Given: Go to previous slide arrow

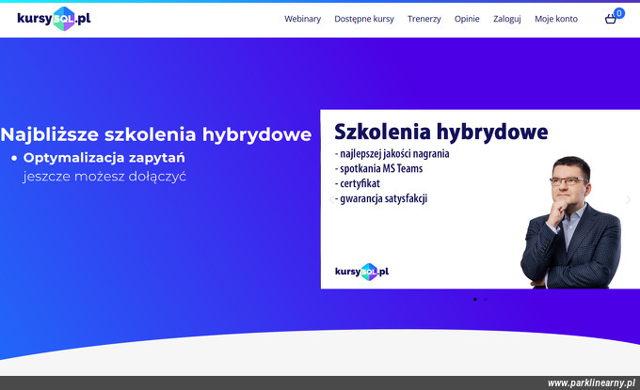Looking at the screenshot, I should coord(331,199).
